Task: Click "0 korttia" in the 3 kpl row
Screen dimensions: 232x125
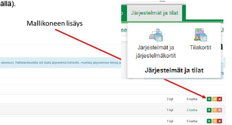Action: pos(192,99)
